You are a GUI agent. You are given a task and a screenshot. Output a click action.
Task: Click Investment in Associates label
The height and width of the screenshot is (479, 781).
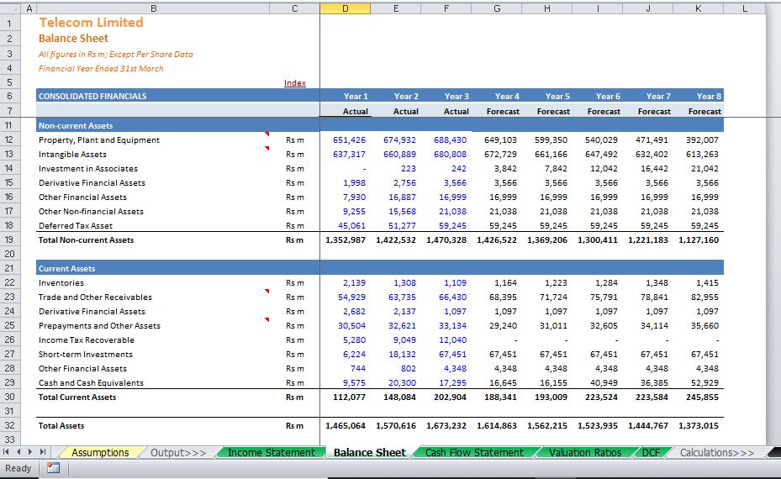pyautogui.click(x=88, y=169)
